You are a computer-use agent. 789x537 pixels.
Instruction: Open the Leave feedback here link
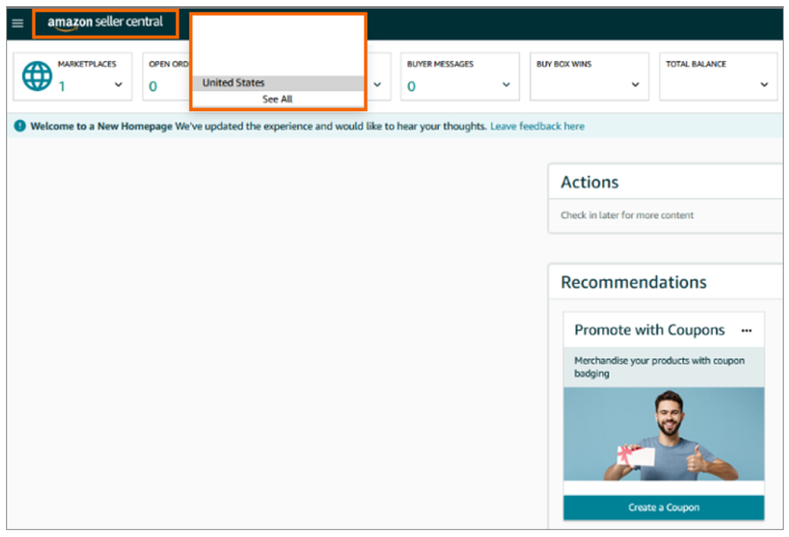coord(537,126)
